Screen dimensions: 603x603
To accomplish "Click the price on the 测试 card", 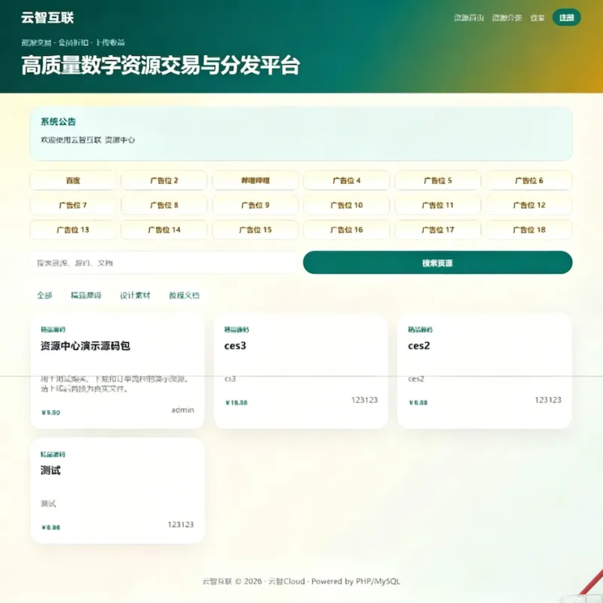I will [x=51, y=527].
